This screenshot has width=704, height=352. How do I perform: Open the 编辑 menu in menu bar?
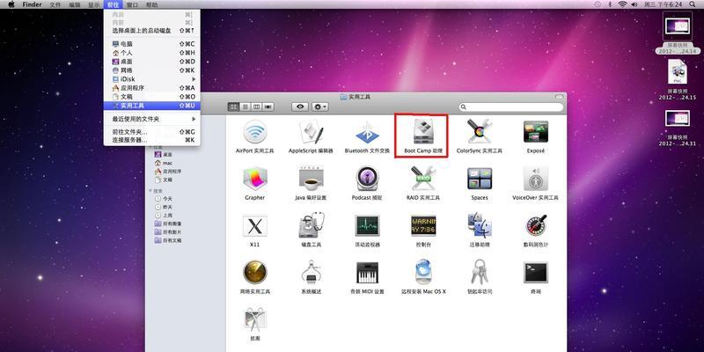[x=75, y=4]
